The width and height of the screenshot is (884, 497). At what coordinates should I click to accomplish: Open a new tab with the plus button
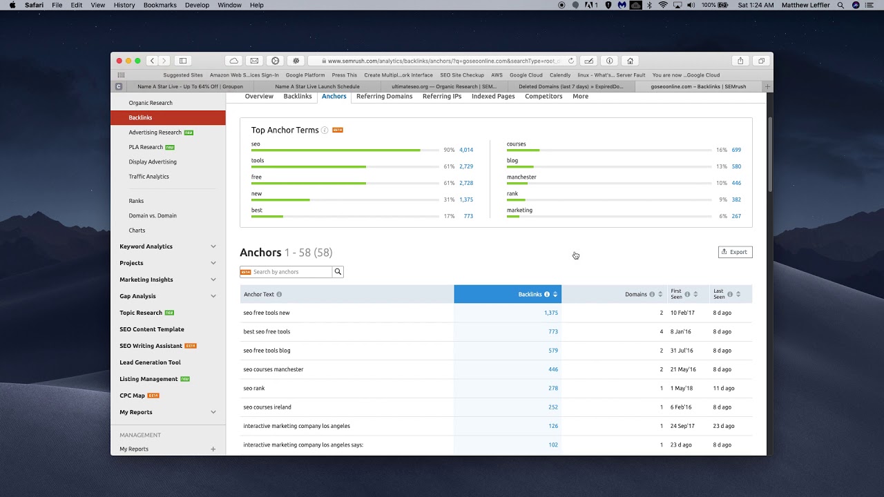point(767,86)
